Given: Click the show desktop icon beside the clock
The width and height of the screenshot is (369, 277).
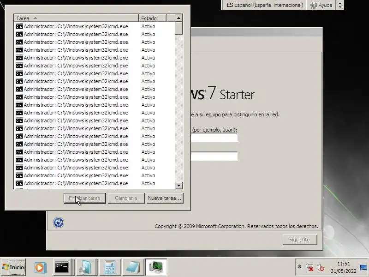Looking at the screenshot, I should [x=363, y=267].
